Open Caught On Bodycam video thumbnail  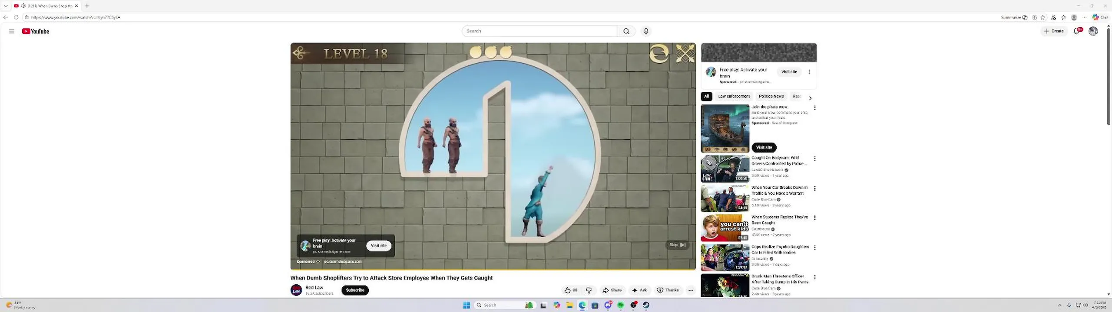725,169
